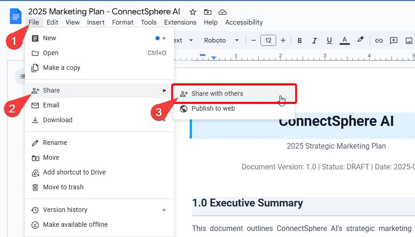415x237 pixels.
Task: Open the paragraph style dropdown arrow
Action: tap(191, 41)
